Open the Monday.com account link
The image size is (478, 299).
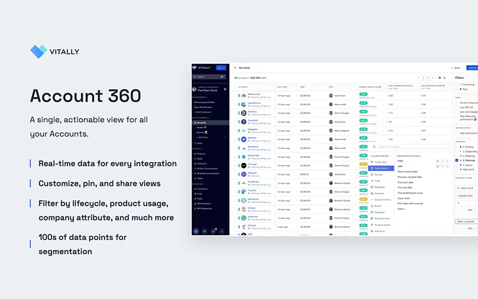(253, 94)
